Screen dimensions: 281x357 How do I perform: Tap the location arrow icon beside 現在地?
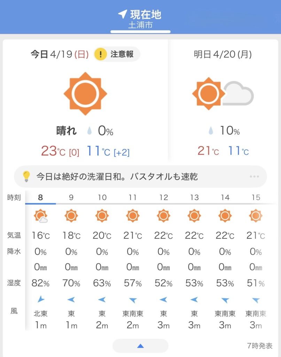(x=122, y=14)
